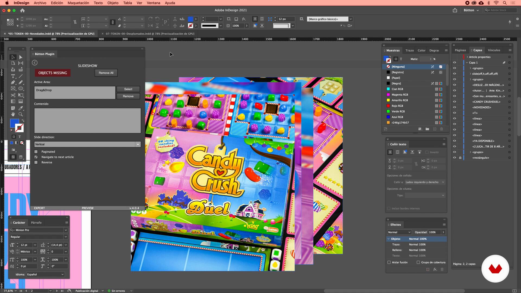The width and height of the screenshot is (521, 293).
Task: Swap fill and stroke arrows in toolbox
Action: [x=23, y=120]
